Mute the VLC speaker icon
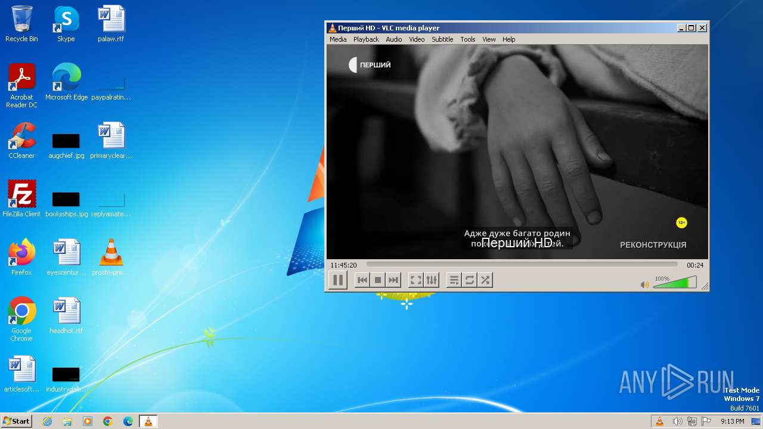Screen dimensions: 763x429 pos(644,285)
